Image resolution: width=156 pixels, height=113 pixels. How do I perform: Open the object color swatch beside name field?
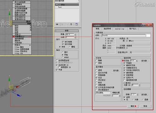148,36
